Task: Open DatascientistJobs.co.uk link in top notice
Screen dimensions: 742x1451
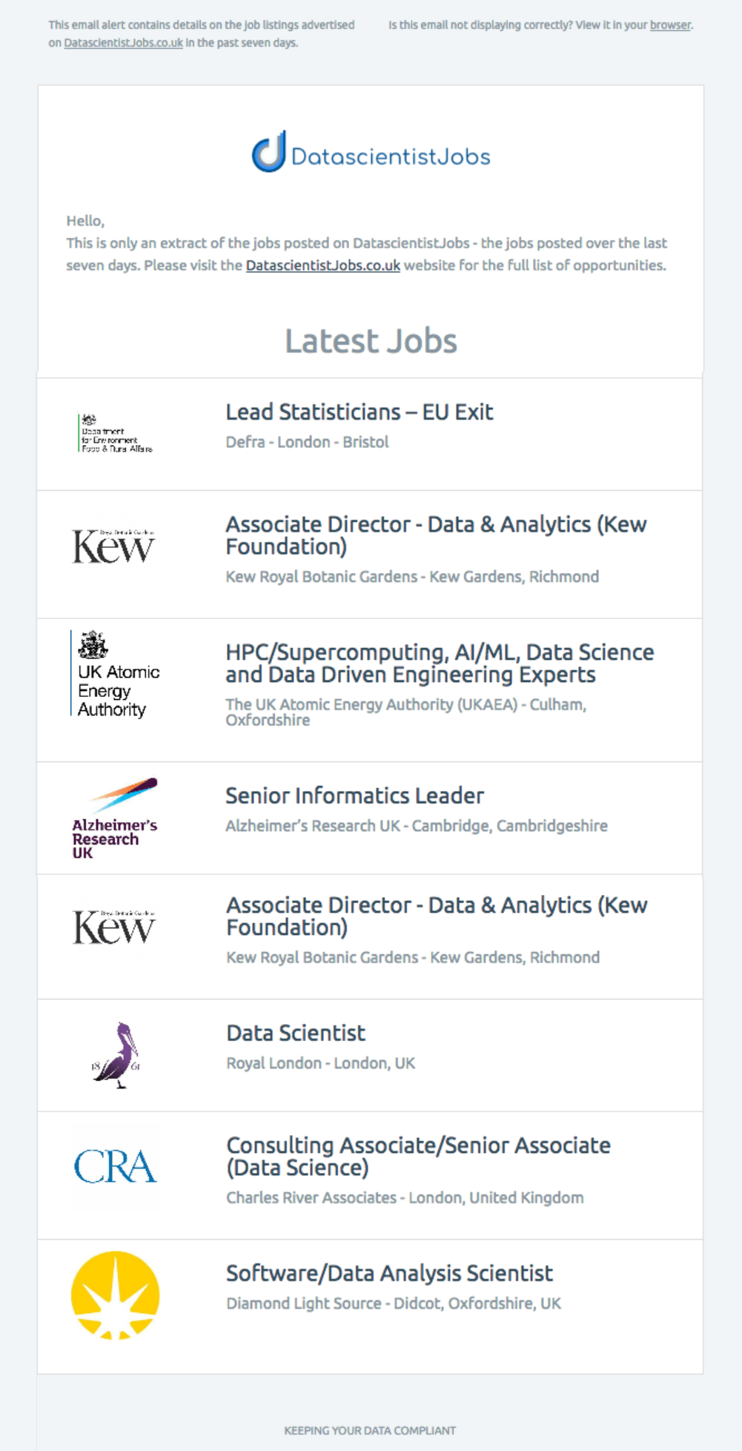Action: [x=123, y=43]
